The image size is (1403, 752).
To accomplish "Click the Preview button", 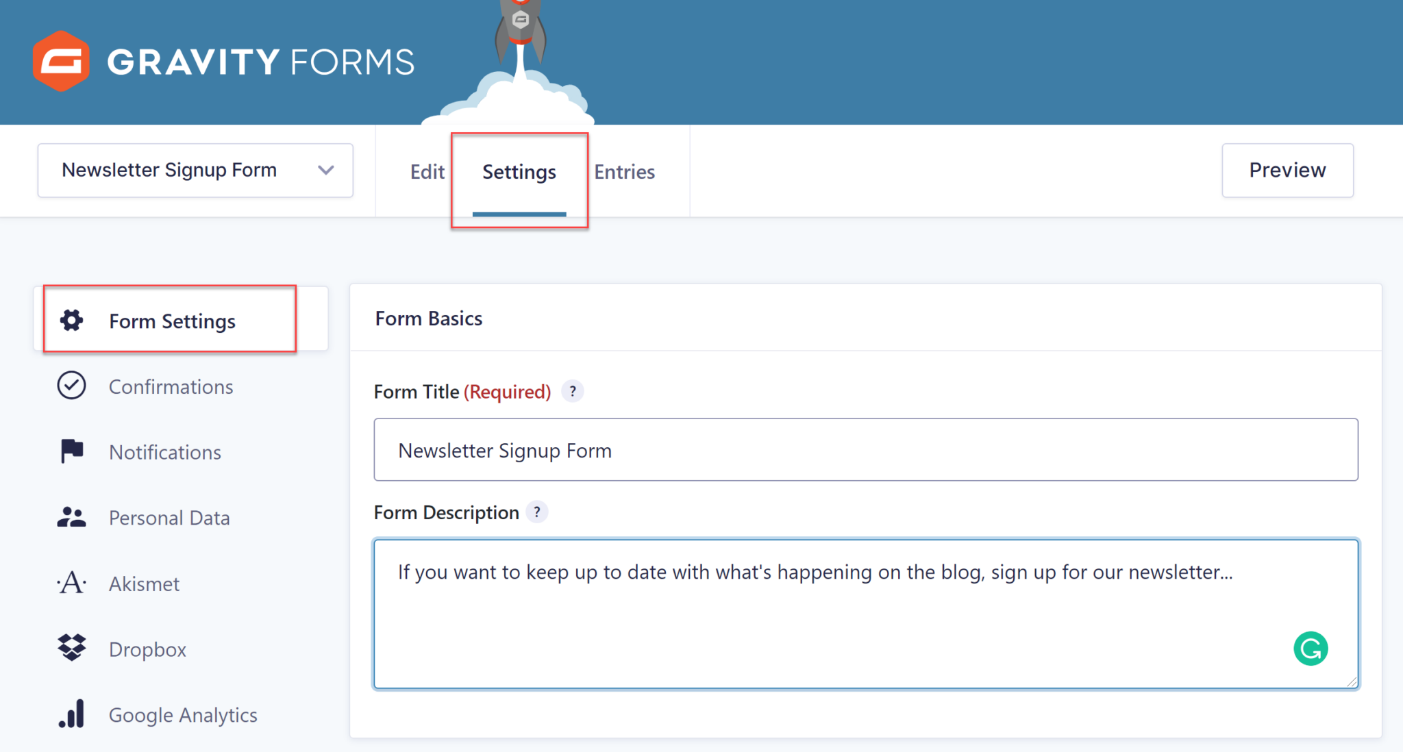I will (x=1287, y=170).
